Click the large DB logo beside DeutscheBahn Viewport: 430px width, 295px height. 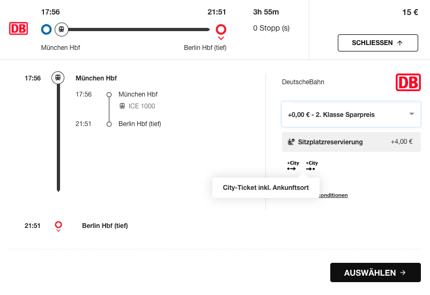click(x=408, y=83)
